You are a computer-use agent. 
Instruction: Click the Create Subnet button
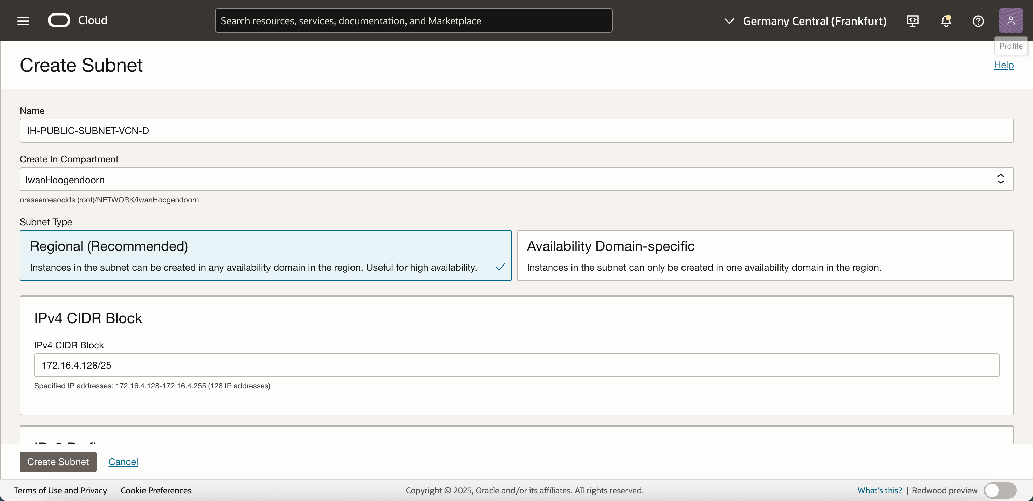tap(58, 461)
